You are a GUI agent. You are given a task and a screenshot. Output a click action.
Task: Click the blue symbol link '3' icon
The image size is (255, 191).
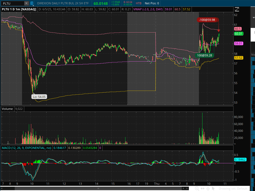point(32,3)
